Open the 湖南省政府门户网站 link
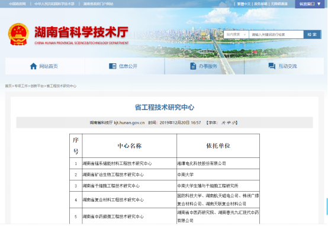Screen dimensions: 328x226 coord(98,4)
